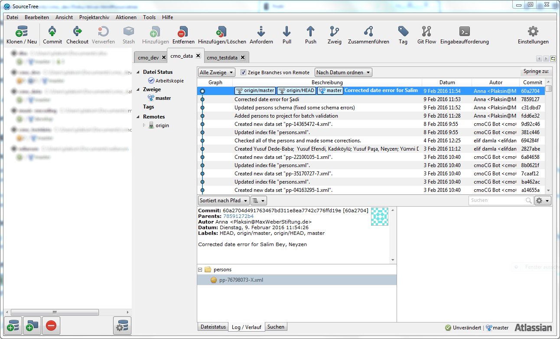Collapse the persons folder
The width and height of the screenshot is (560, 339).
coord(200,270)
